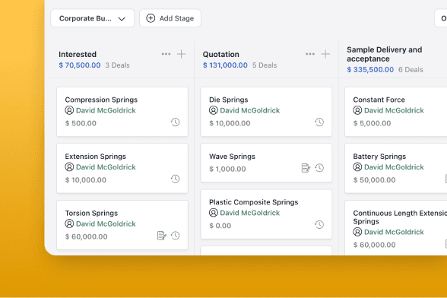
Task: Click the Sample Delivery and acceptance heading
Action: point(385,54)
